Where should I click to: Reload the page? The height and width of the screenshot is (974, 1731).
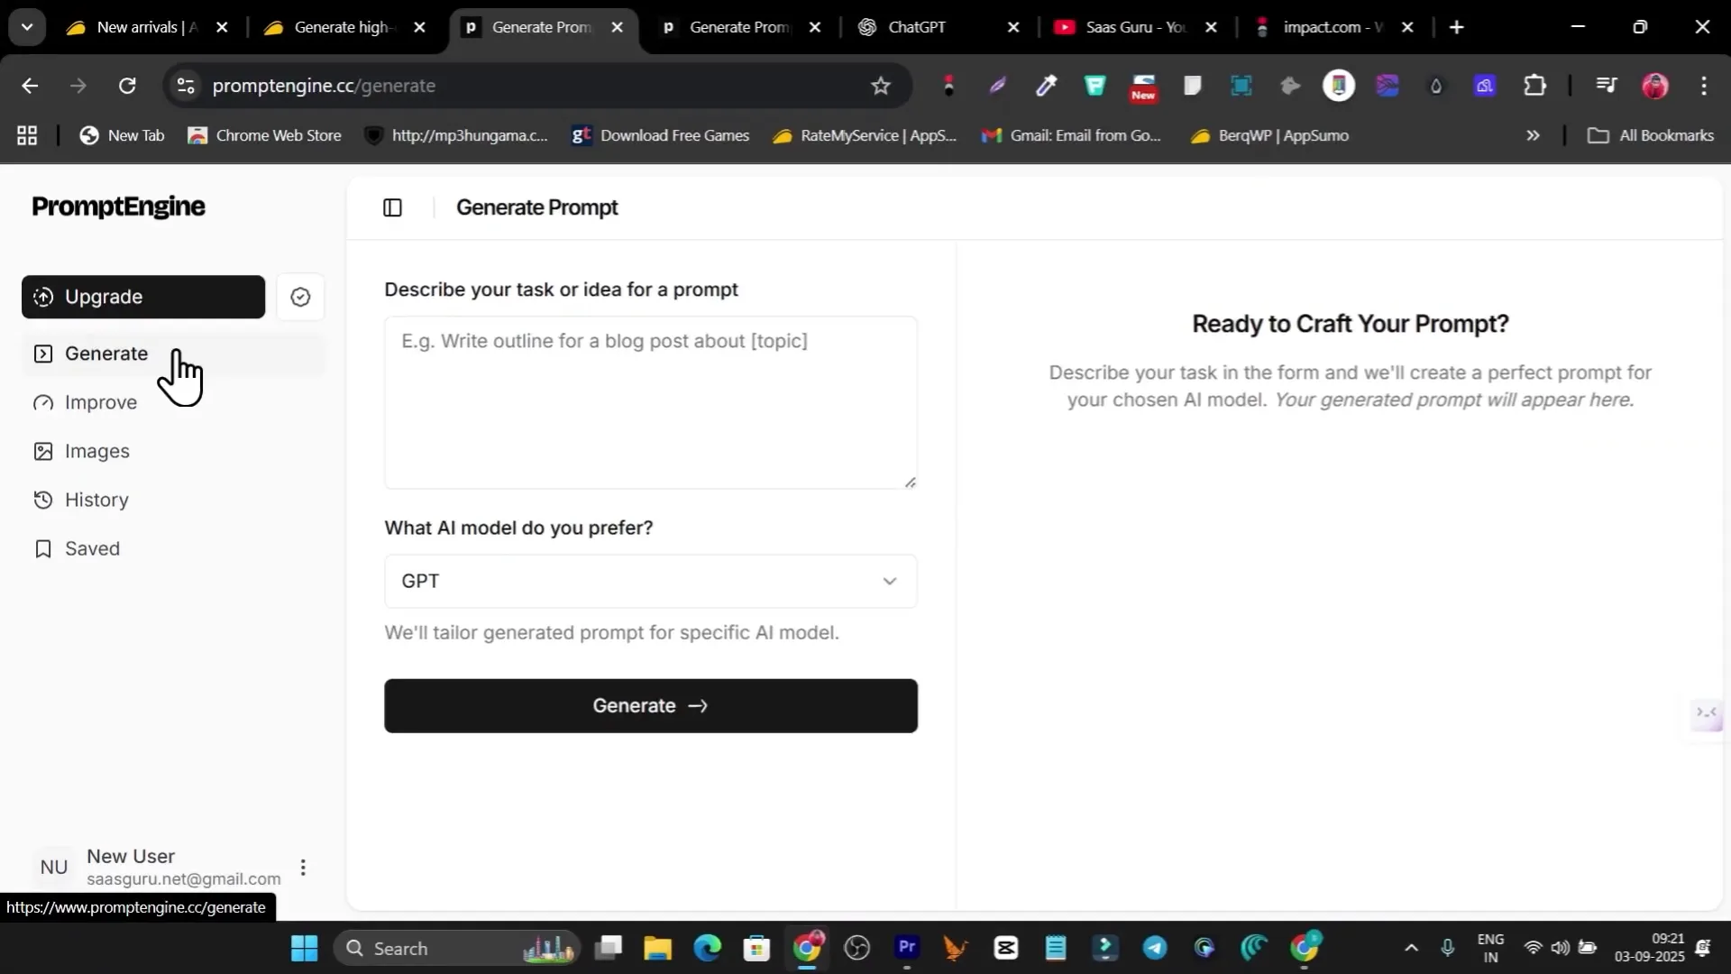click(127, 86)
